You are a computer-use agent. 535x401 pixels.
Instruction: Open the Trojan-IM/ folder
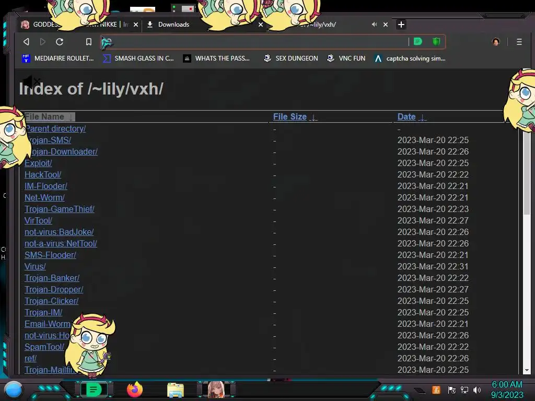[x=43, y=312]
